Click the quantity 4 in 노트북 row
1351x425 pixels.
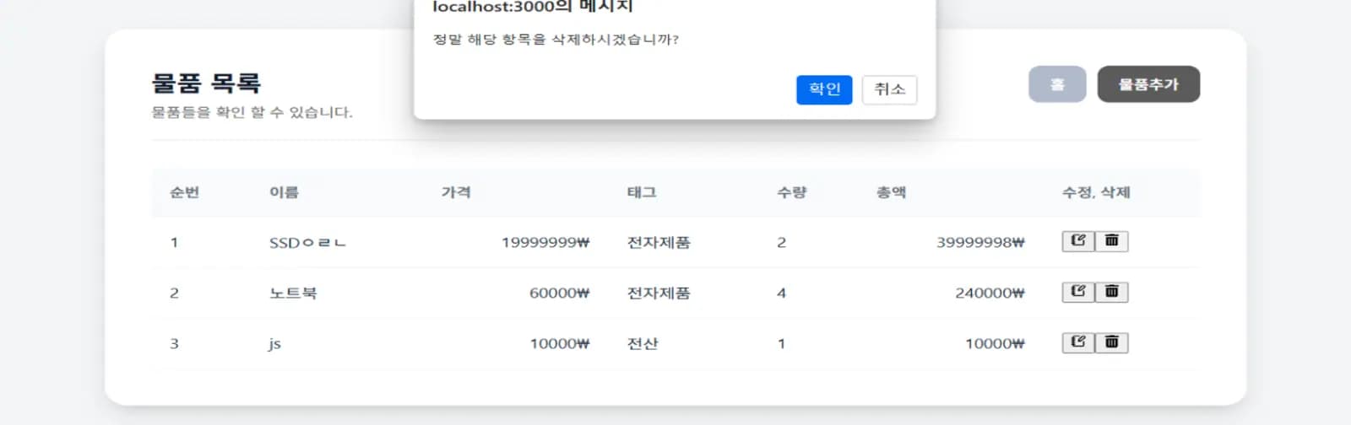[781, 293]
